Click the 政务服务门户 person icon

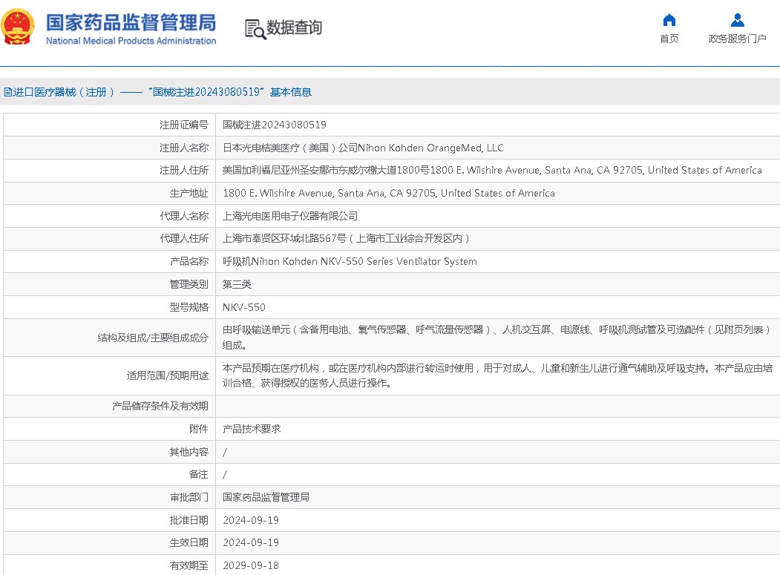point(737,20)
